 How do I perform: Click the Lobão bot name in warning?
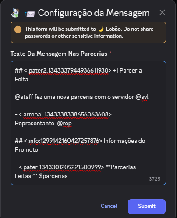pyautogui.click(x=114, y=29)
